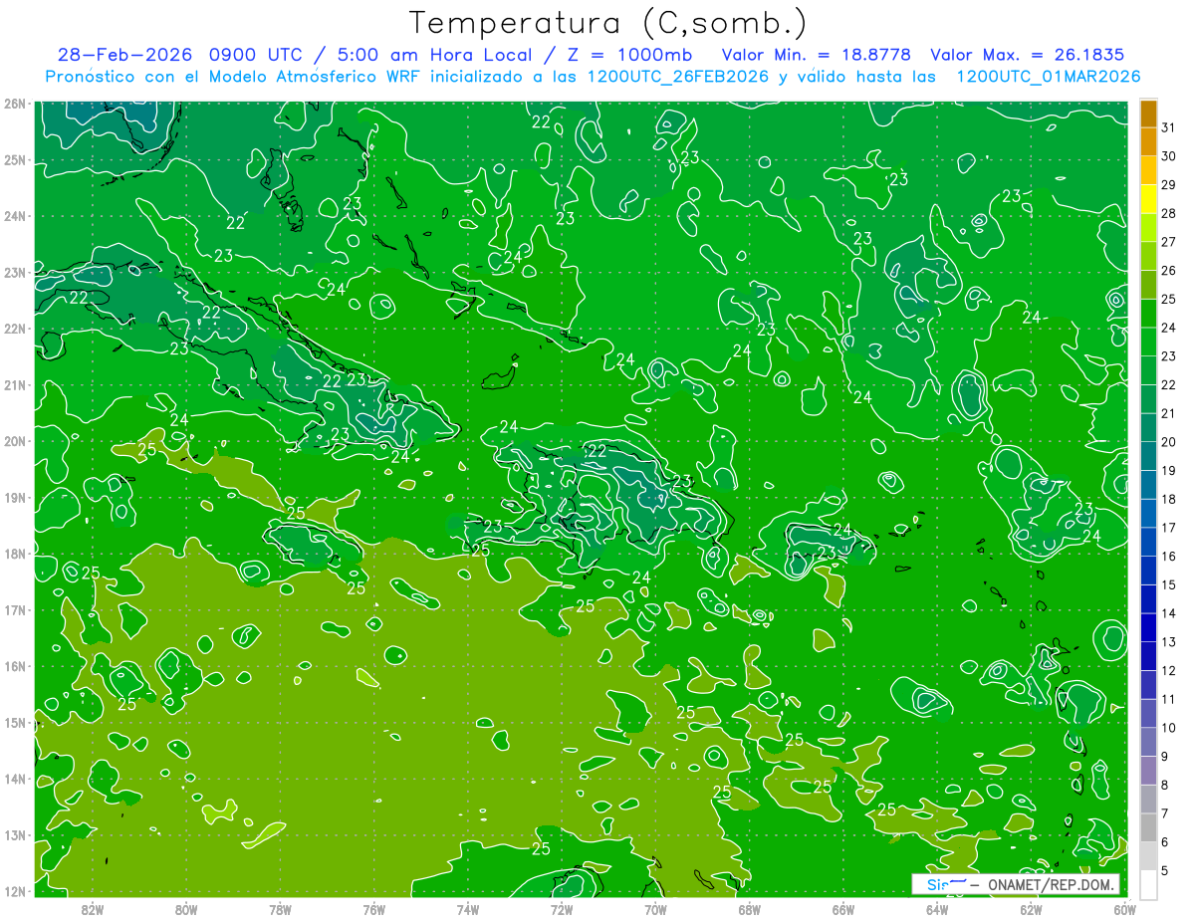Click the "26N" latitude axis label
Screen dimensions: 1195x923
[x=15, y=104]
